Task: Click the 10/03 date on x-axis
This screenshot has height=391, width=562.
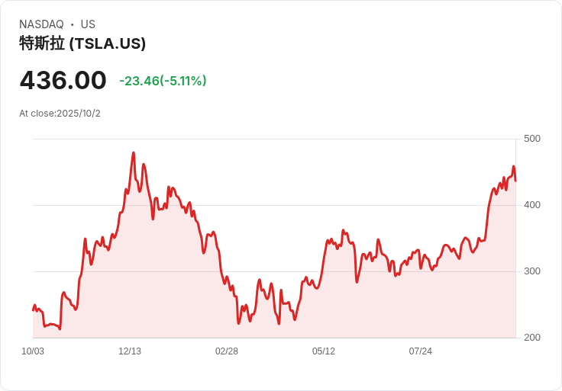Action: pos(33,351)
